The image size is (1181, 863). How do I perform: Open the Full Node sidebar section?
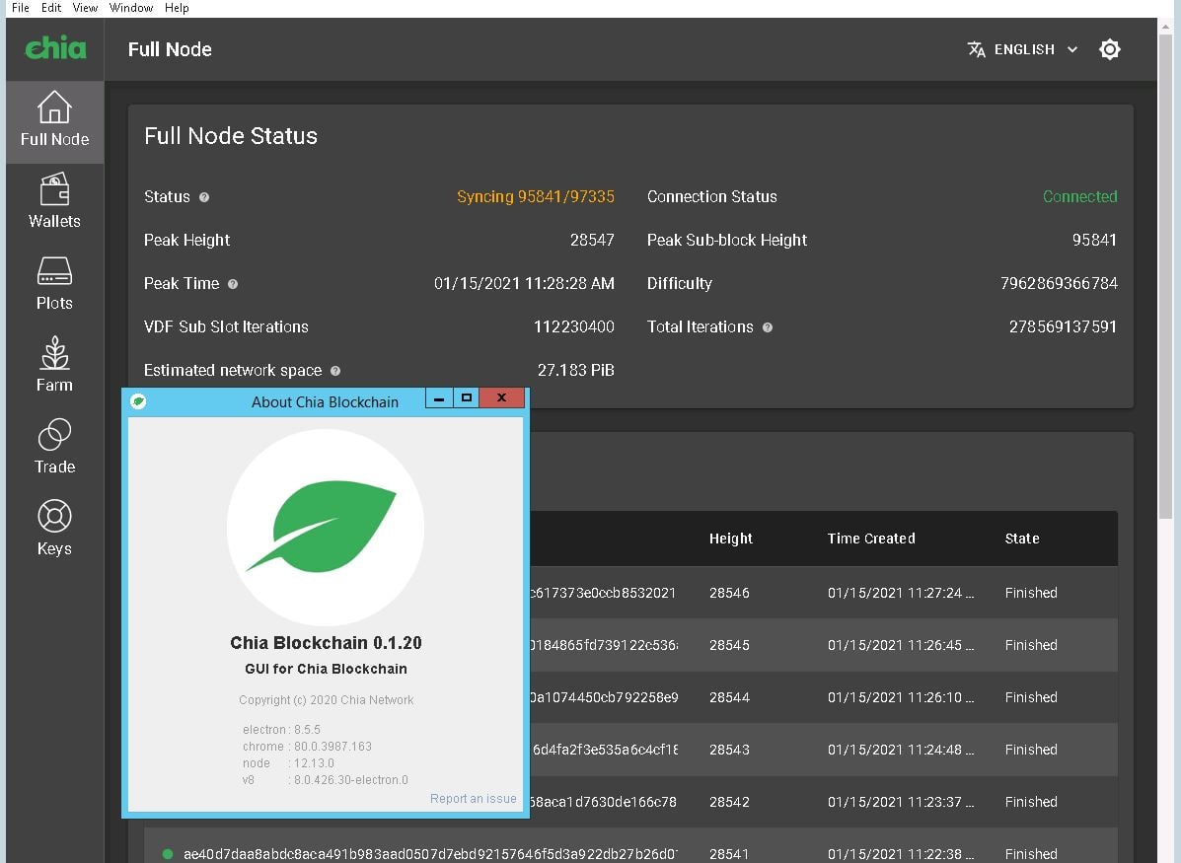click(x=54, y=121)
